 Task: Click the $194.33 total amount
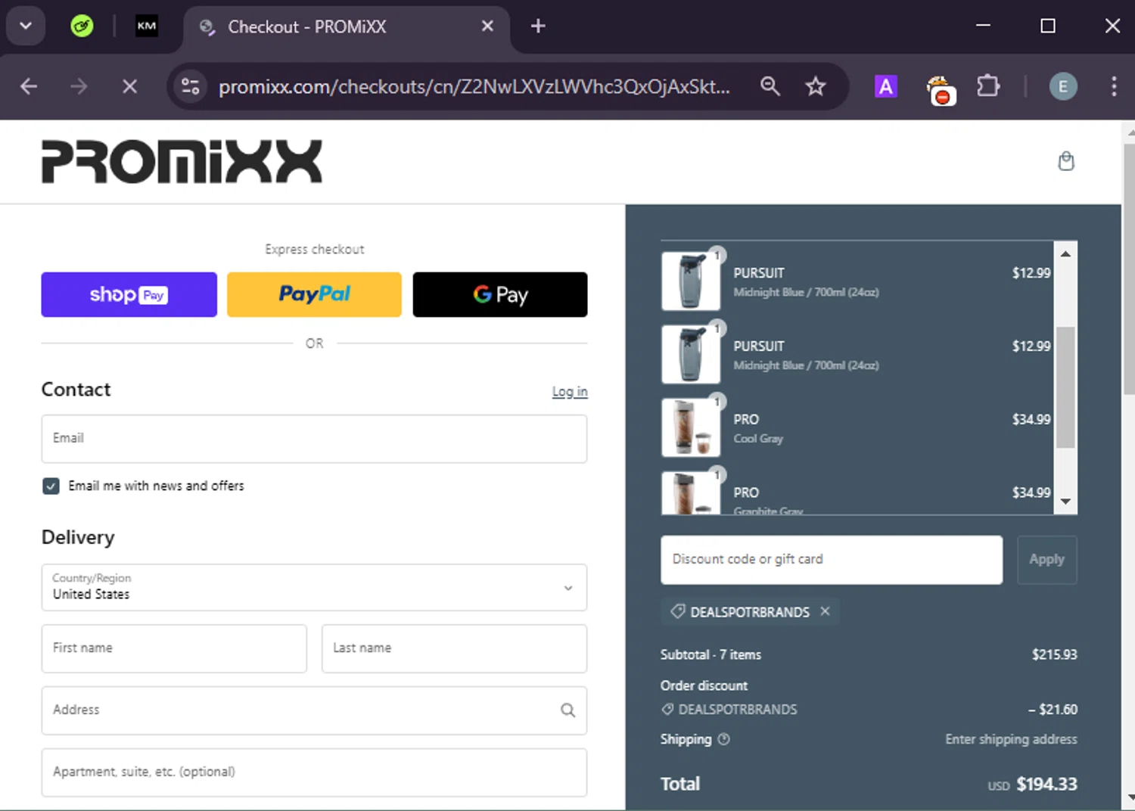pos(1046,784)
